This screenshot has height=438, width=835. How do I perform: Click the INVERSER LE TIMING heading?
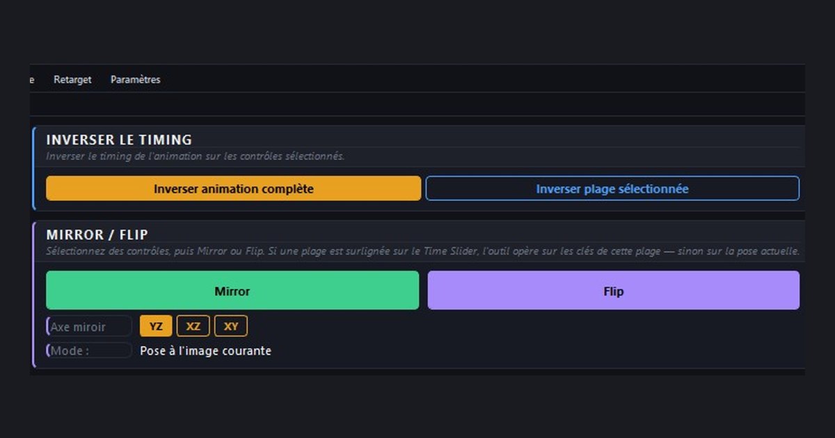pyautogui.click(x=119, y=140)
